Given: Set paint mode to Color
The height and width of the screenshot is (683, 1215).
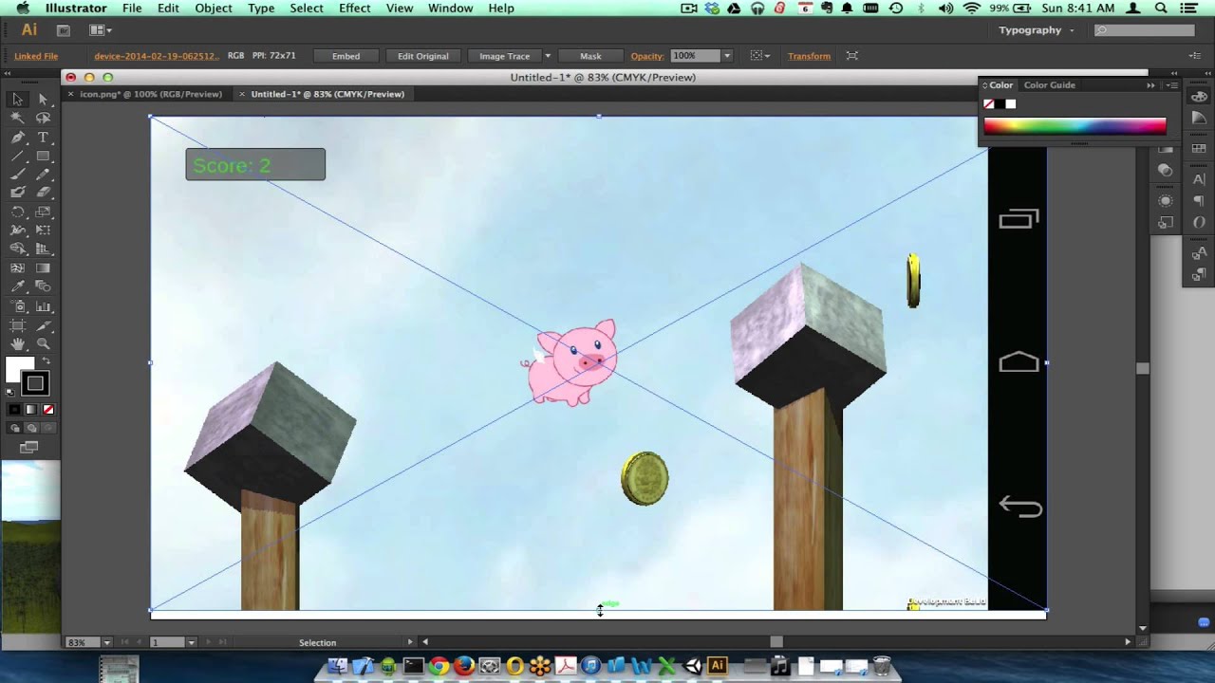Looking at the screenshot, I should 14,410.
